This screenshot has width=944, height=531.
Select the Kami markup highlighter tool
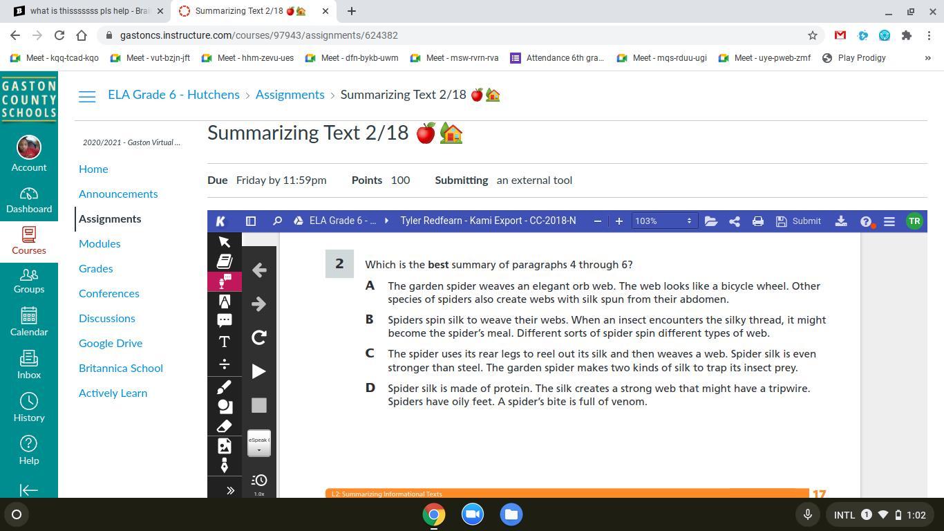coord(225,301)
